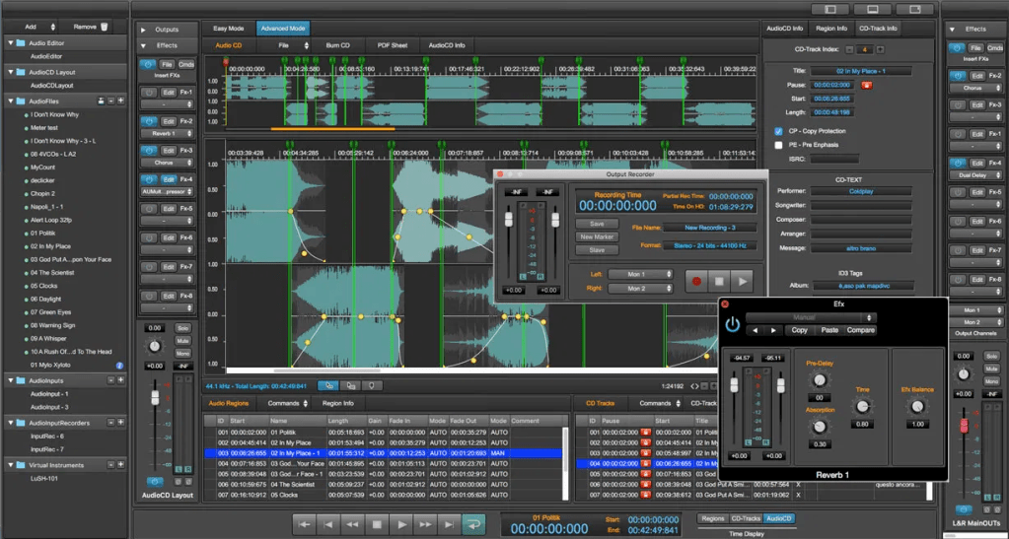Open the Left Mon 1 output dropdown
The image size is (1009, 539).
(639, 274)
